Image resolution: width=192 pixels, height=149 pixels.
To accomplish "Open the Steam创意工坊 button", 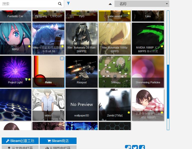I will click(20, 141).
